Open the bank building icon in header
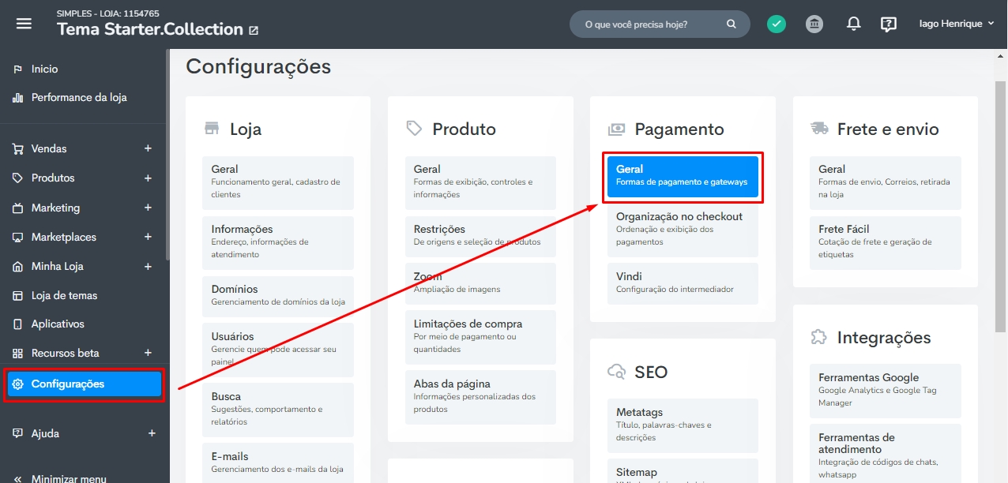This screenshot has width=1008, height=483. tap(814, 24)
